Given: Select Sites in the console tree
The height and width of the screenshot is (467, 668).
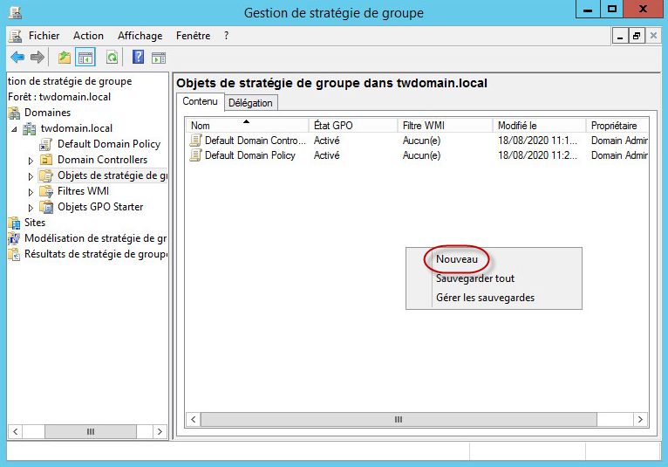Looking at the screenshot, I should point(35,223).
